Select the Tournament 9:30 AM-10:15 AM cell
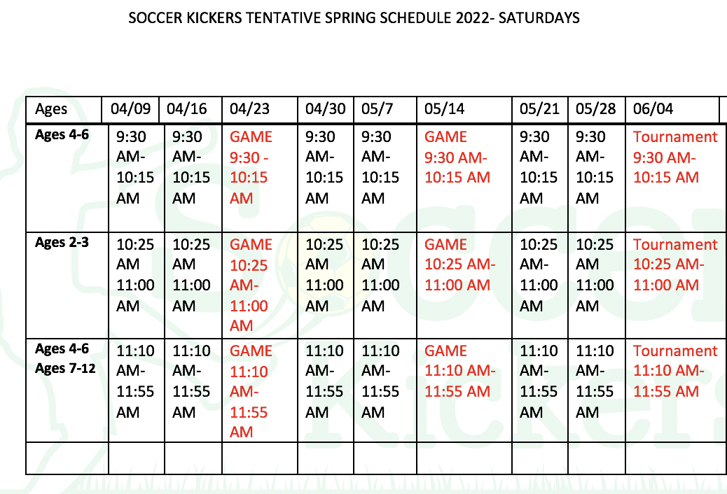The height and width of the screenshot is (494, 727). [675, 157]
